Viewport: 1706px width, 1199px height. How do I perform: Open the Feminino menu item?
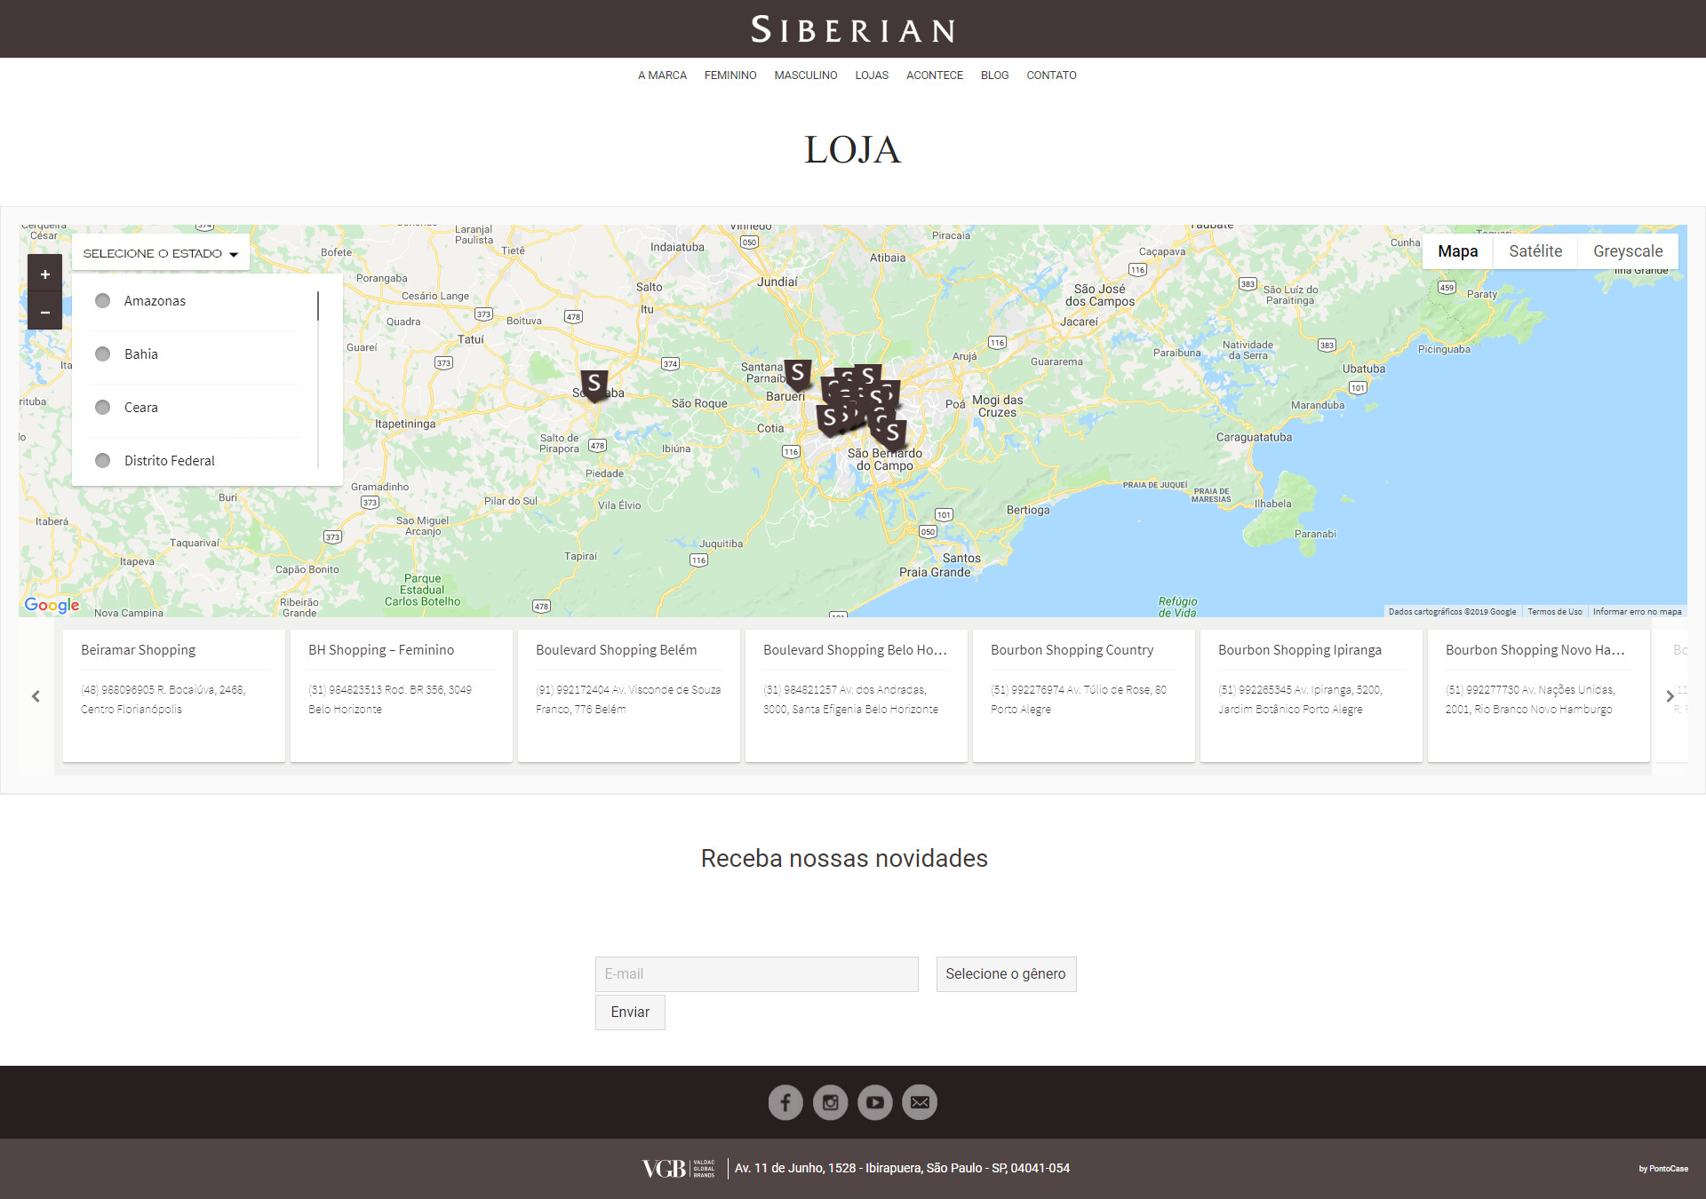click(729, 75)
